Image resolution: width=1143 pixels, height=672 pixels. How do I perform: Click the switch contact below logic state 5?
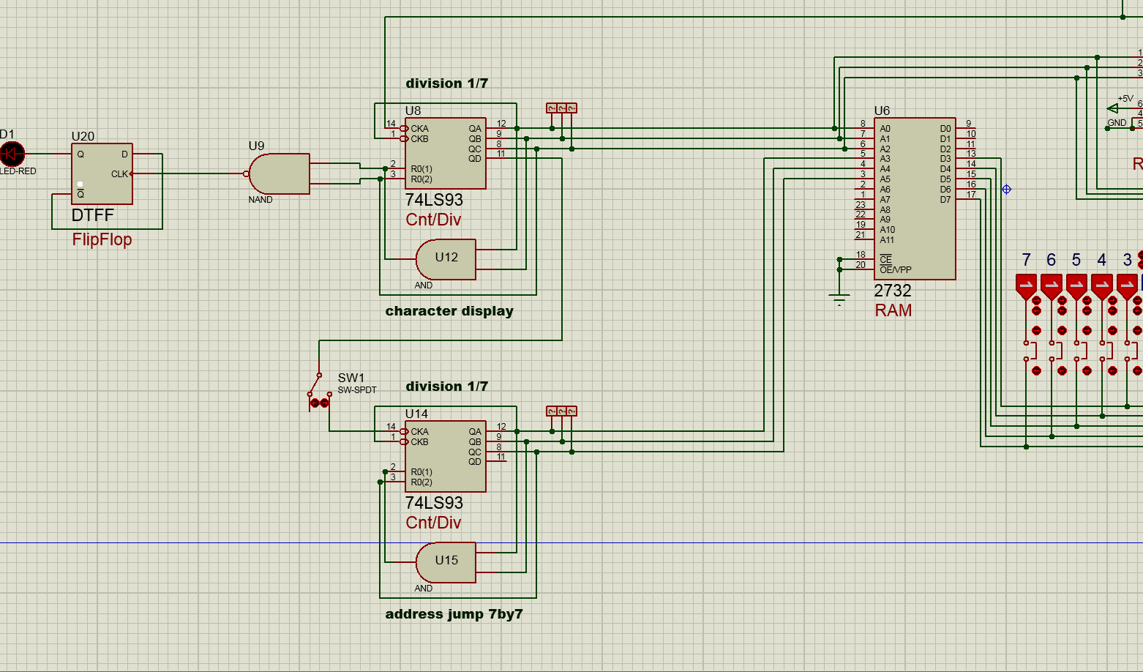(1081, 350)
